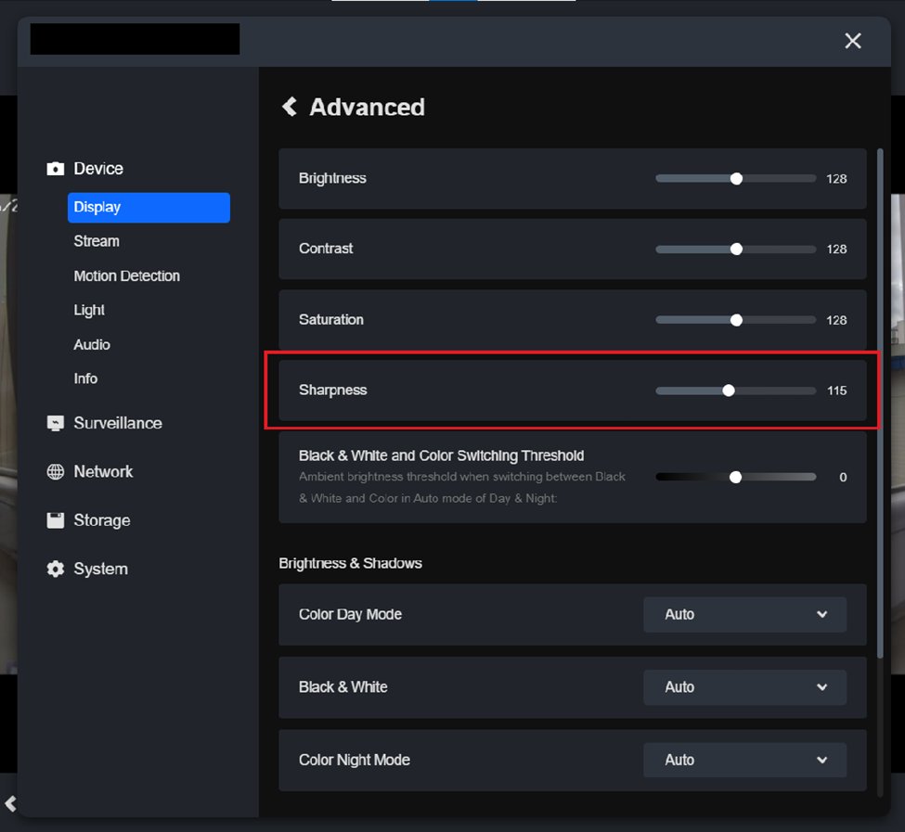The image size is (905, 832).
Task: Click the Surveillance monitor icon
Action: click(x=56, y=423)
